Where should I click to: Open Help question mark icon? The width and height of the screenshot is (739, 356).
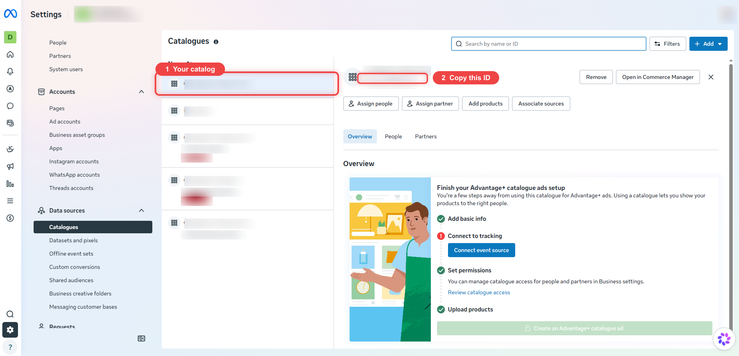[10, 347]
